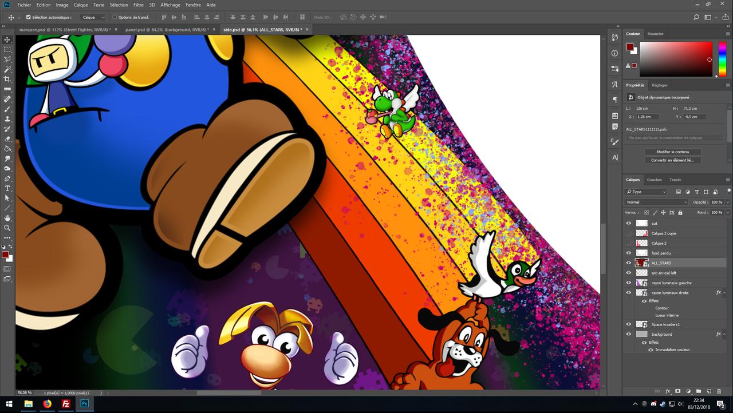Switch to the Nuancier tab
This screenshot has height=413, width=733.
coord(655,34)
